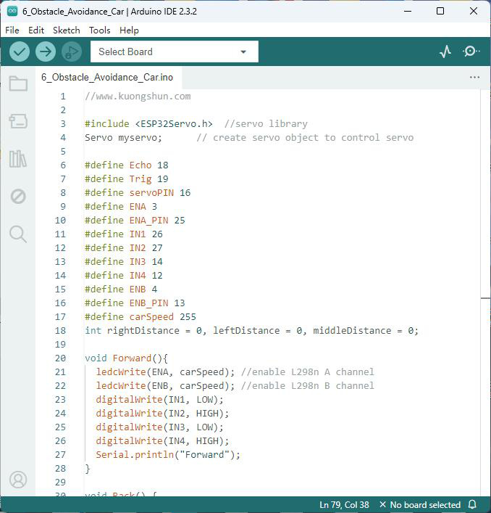Screen dimensions: 491x513
Task: Click the #define IN2 27 line
Action: pos(123,247)
